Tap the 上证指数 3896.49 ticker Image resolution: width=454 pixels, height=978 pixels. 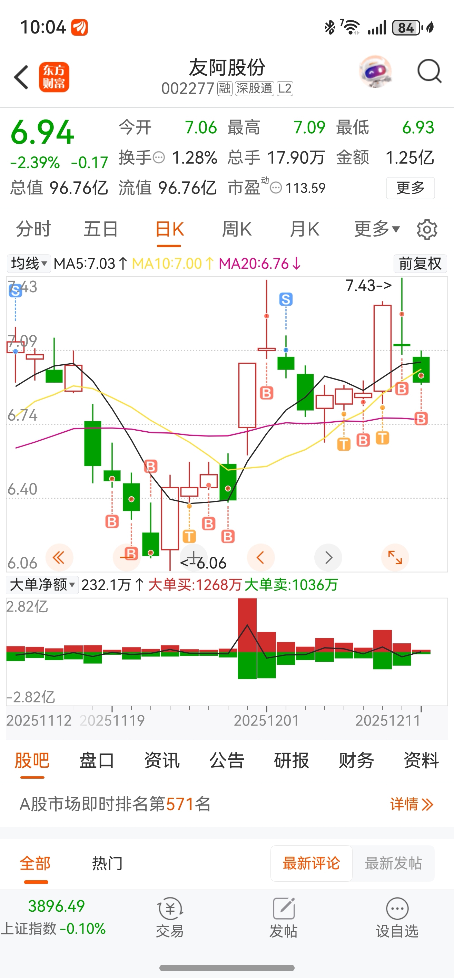click(x=54, y=917)
